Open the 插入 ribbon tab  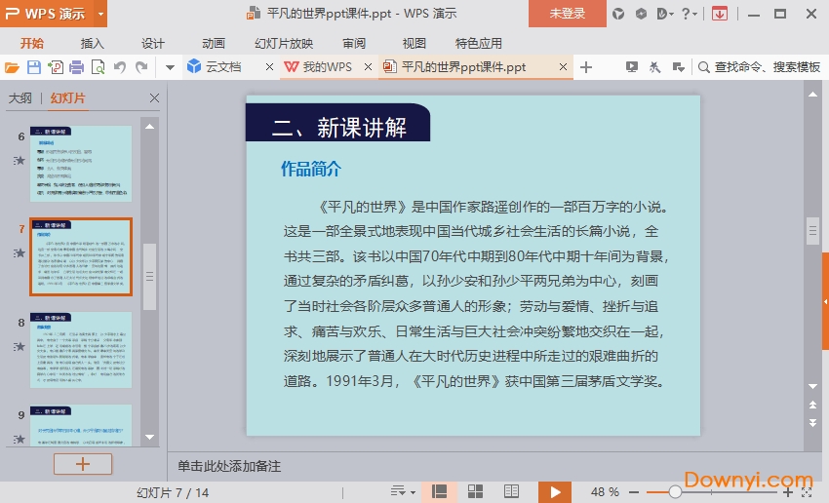pyautogui.click(x=93, y=43)
